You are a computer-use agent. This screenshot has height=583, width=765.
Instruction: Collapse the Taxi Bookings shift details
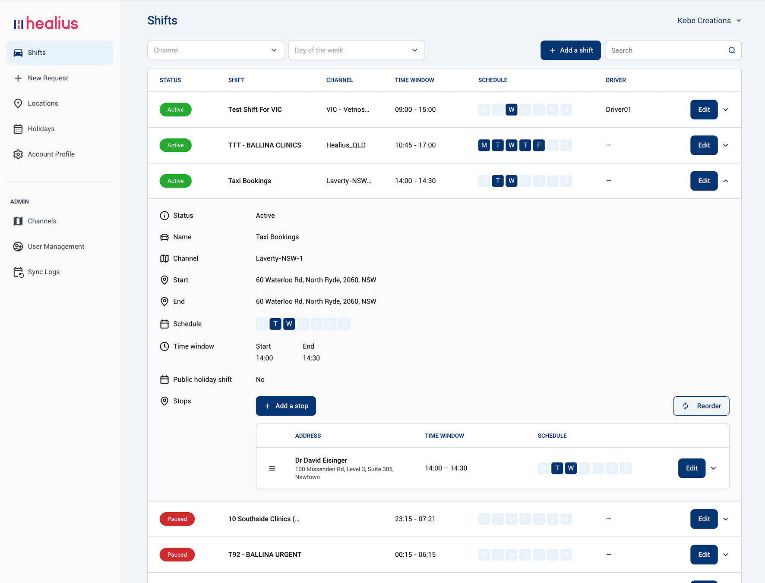pyautogui.click(x=726, y=181)
